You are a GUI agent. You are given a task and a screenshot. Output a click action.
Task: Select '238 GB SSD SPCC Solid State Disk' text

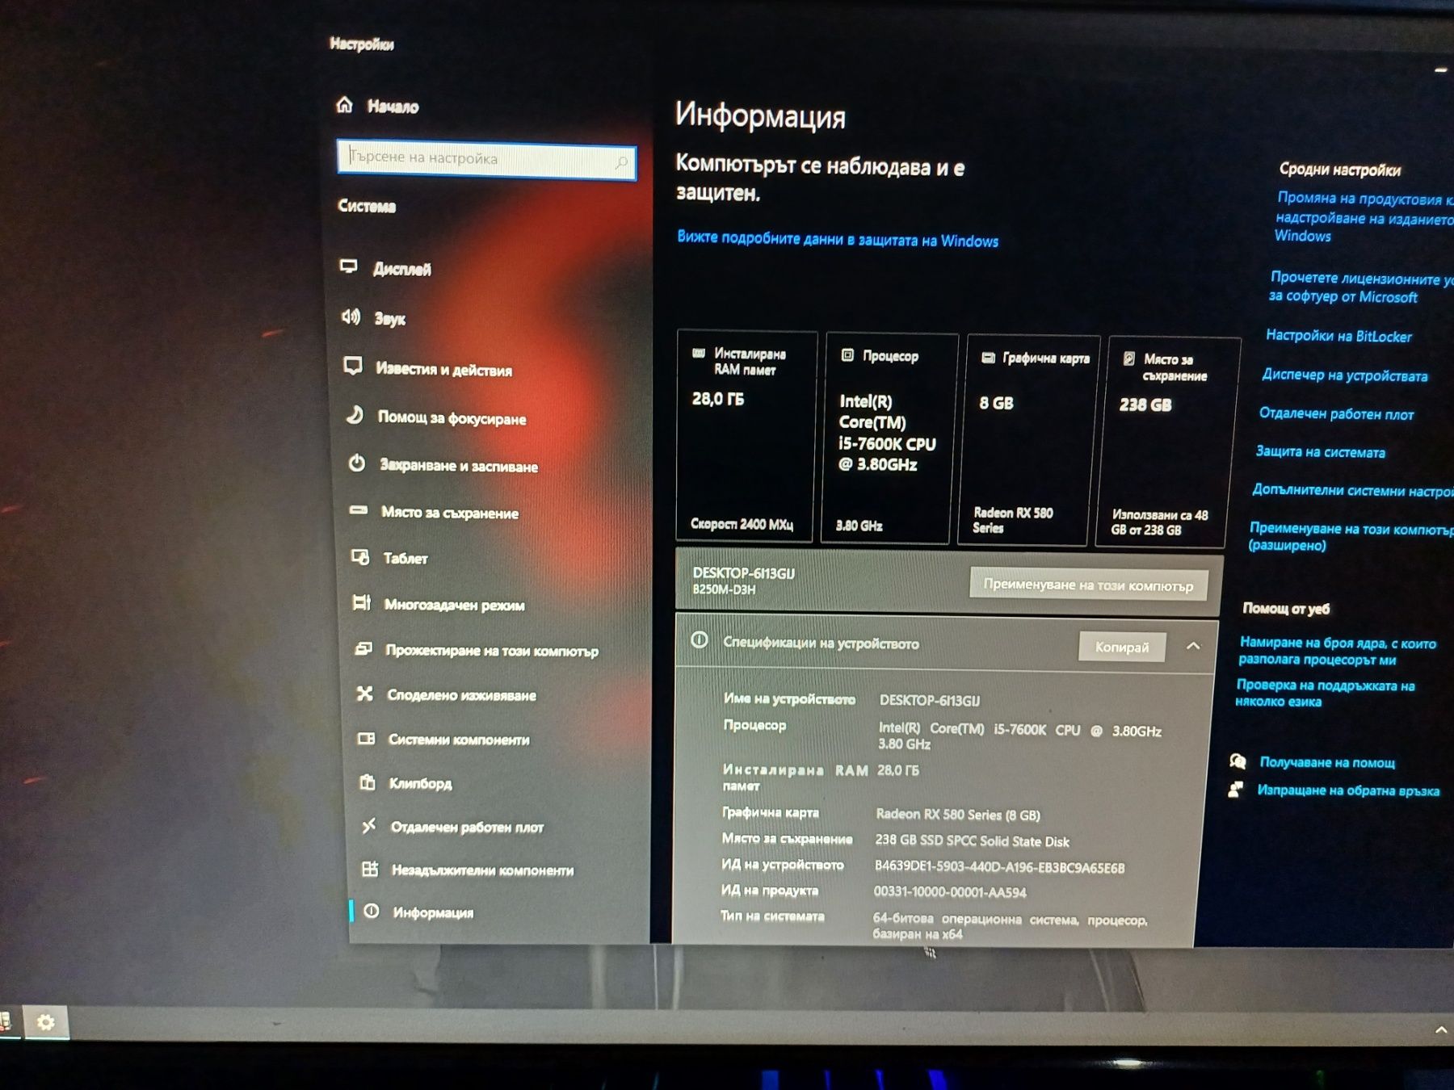[972, 841]
